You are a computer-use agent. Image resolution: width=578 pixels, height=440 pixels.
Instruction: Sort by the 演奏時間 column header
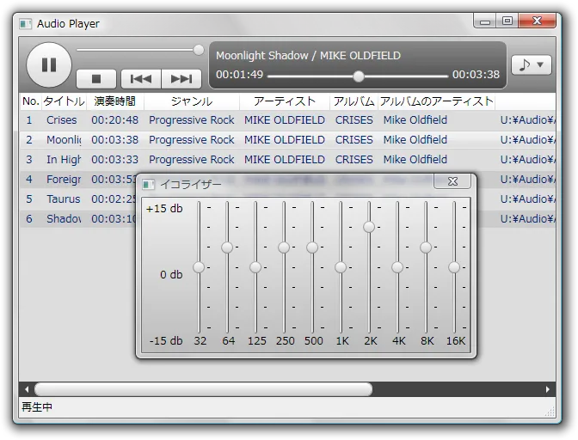pos(115,101)
